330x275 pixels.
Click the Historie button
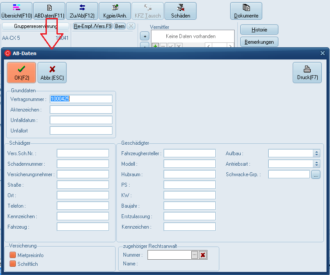coord(259,30)
